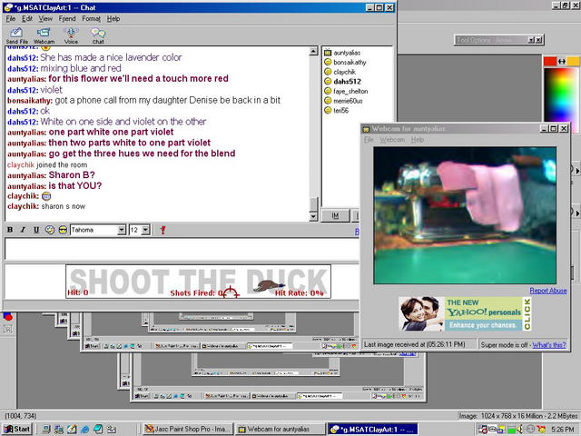Click the chat scrollbar down arrow
The width and height of the screenshot is (581, 436).
(313, 216)
